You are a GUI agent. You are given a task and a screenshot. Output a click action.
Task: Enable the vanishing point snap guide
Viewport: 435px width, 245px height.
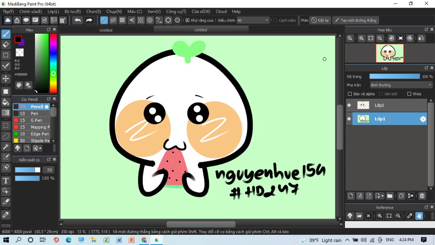[132, 20]
